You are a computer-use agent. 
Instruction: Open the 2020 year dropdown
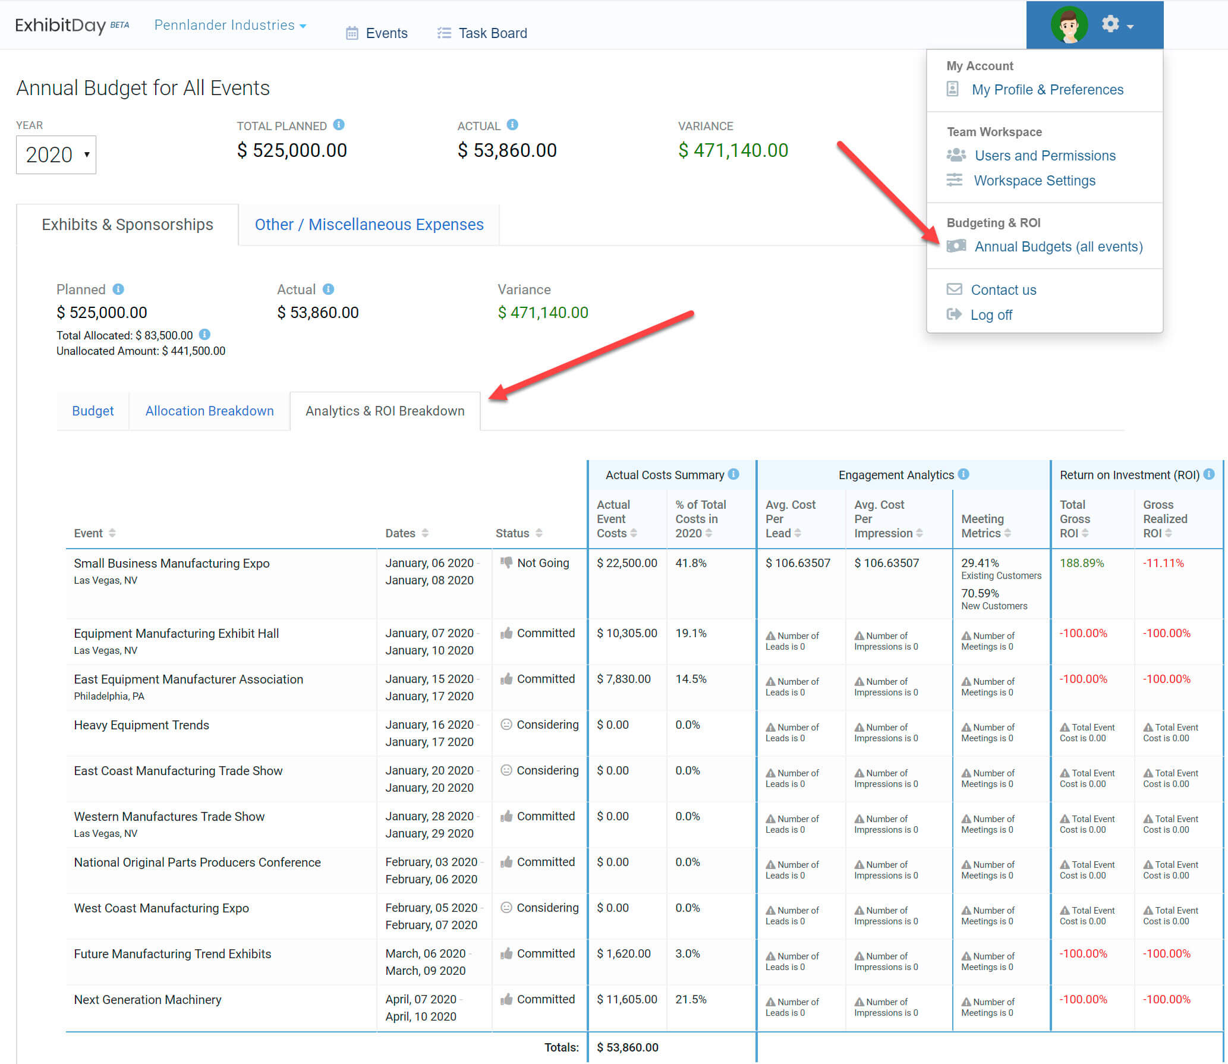(56, 155)
